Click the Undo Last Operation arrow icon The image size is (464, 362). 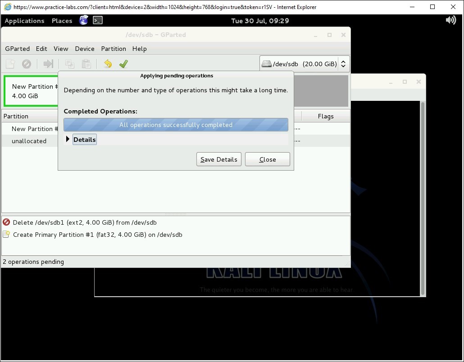click(108, 64)
